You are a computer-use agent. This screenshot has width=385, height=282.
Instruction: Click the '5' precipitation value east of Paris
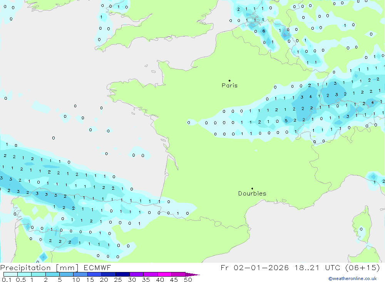(286, 121)
